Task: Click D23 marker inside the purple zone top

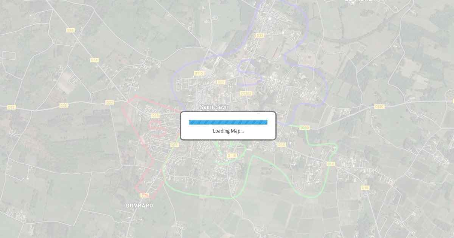Action: (x=260, y=36)
